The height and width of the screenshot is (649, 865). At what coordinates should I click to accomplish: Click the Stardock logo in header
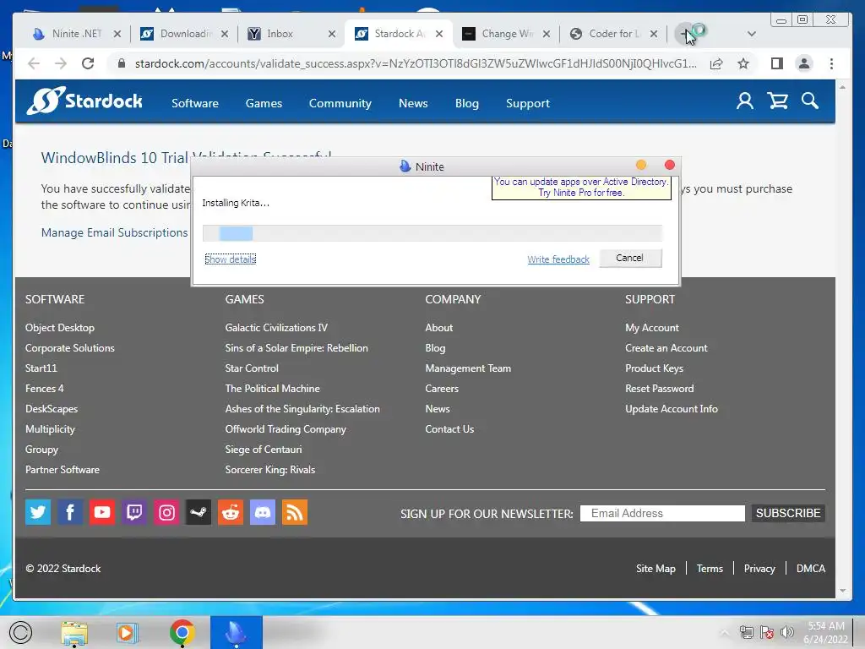(x=84, y=101)
